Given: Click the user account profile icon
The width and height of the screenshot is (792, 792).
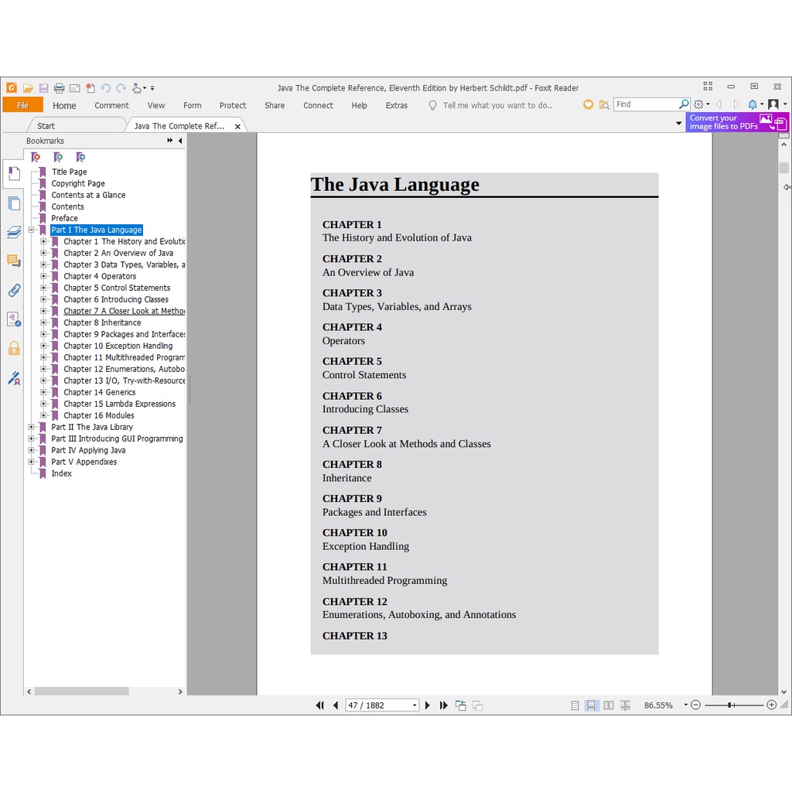Looking at the screenshot, I should (773, 104).
